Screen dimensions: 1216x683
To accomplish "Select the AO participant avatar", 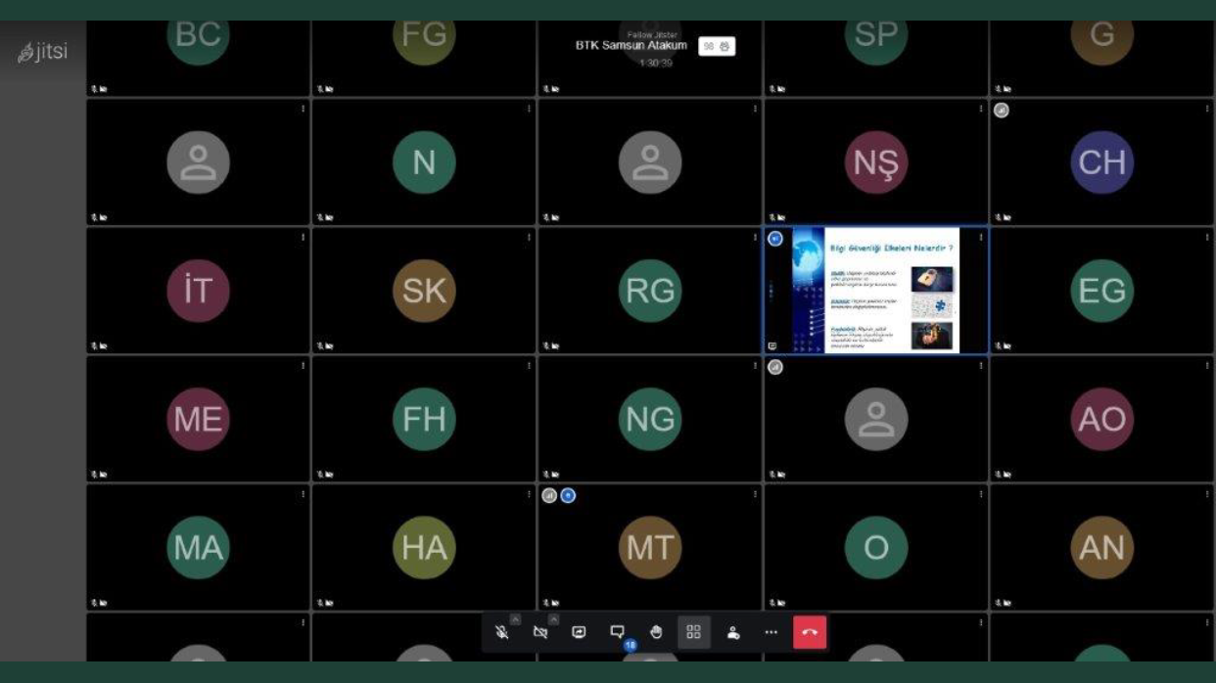I will point(1101,419).
